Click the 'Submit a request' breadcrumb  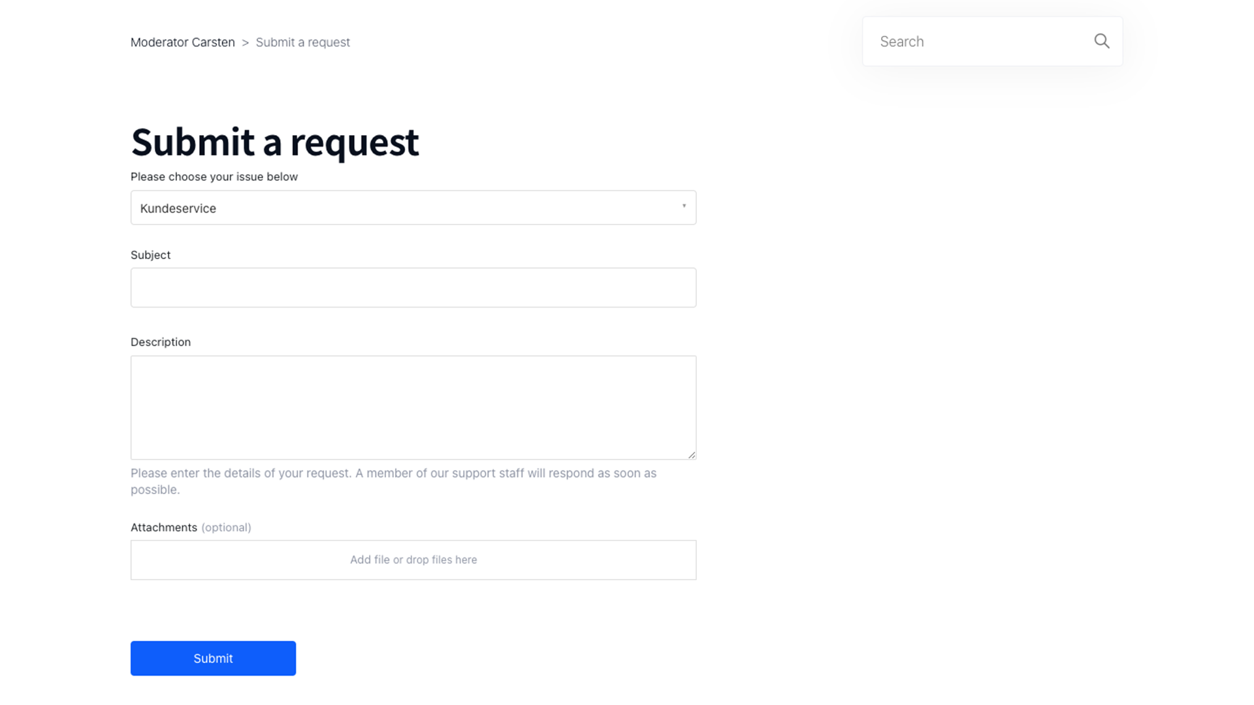[302, 42]
